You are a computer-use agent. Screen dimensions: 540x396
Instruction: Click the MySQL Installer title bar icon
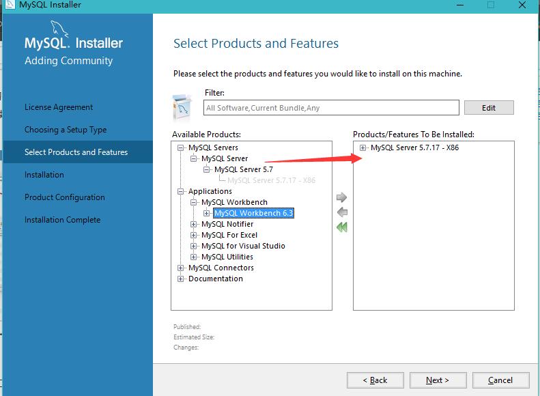click(x=10, y=5)
